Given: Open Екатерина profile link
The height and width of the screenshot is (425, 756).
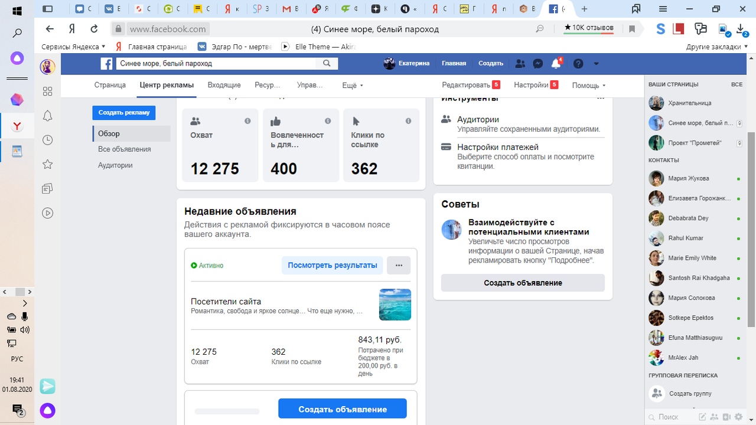Looking at the screenshot, I should coord(406,63).
